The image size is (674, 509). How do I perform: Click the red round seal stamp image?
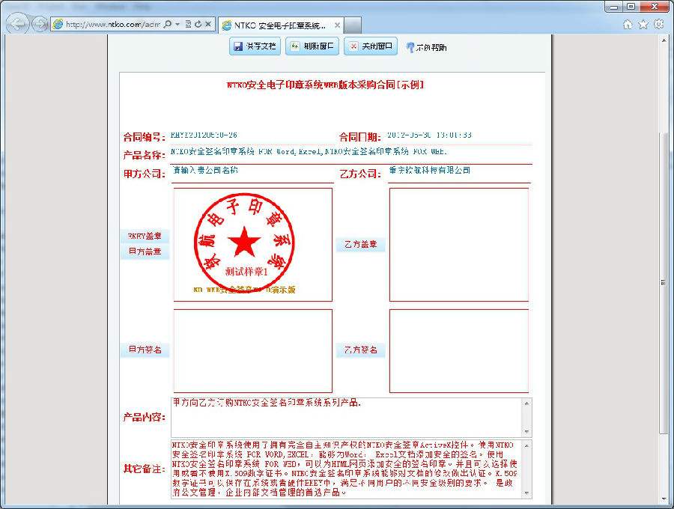coord(244,243)
